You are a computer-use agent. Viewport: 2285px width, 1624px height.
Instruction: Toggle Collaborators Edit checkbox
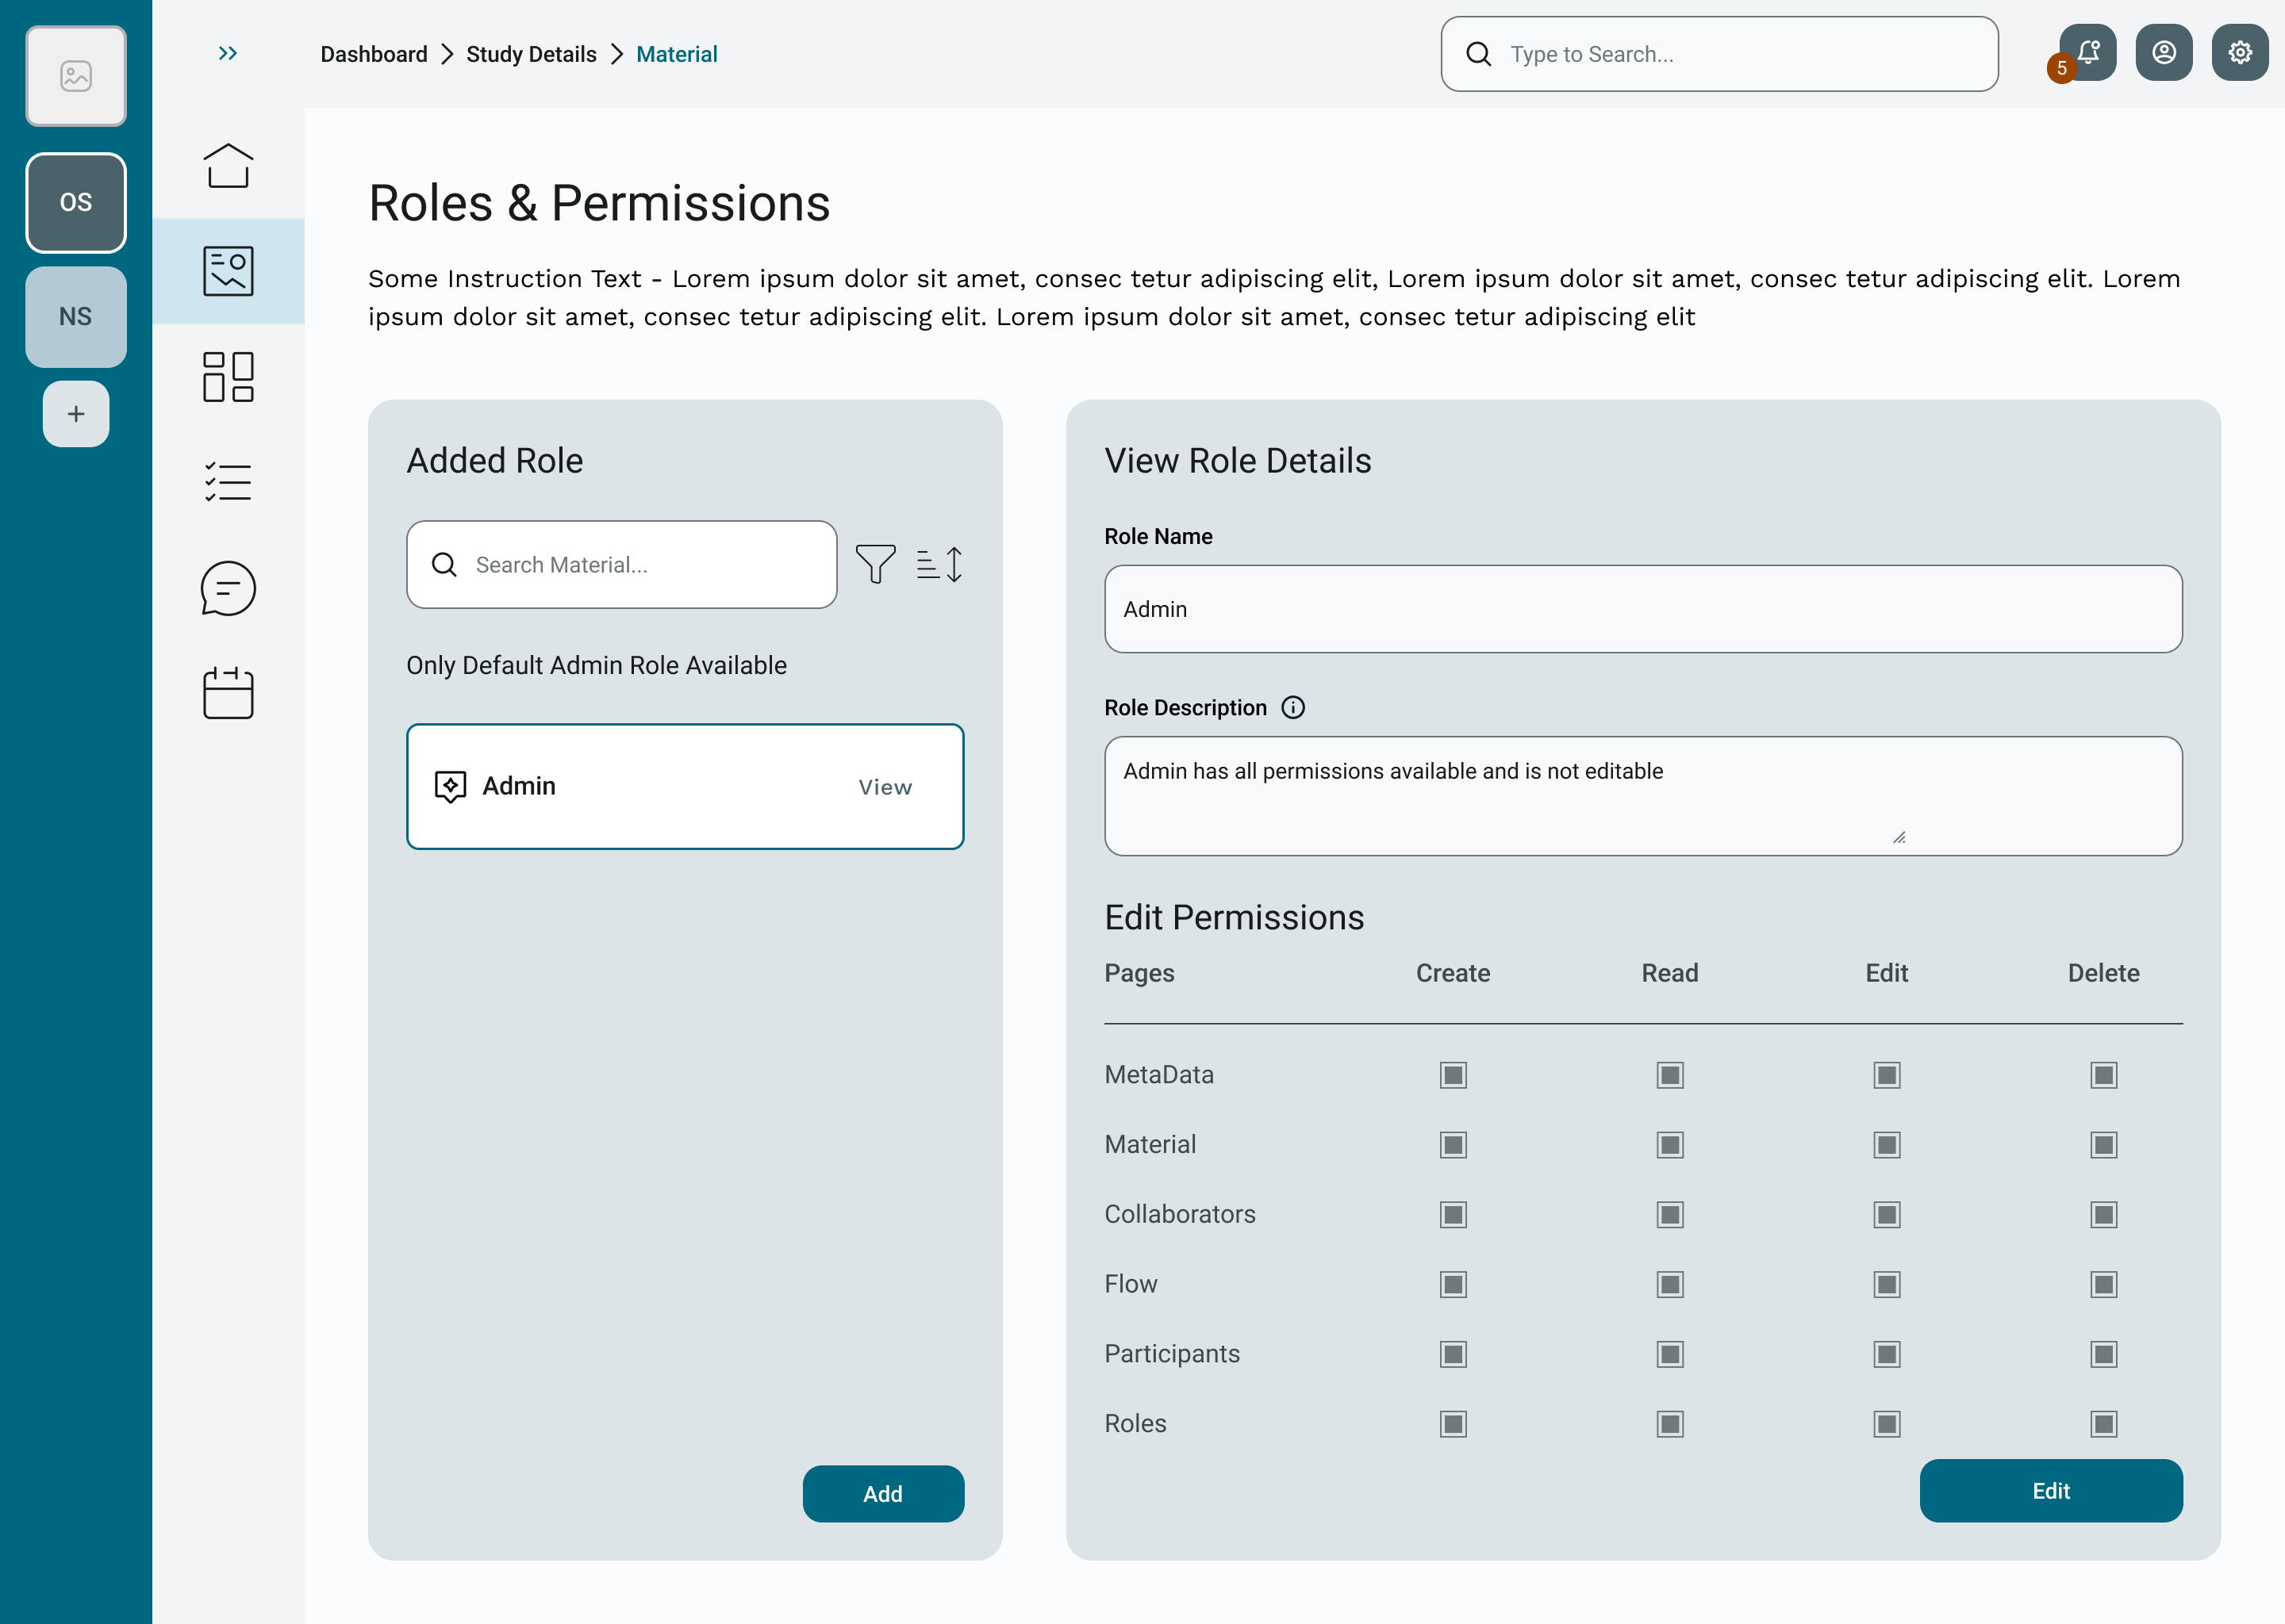(x=1887, y=1215)
